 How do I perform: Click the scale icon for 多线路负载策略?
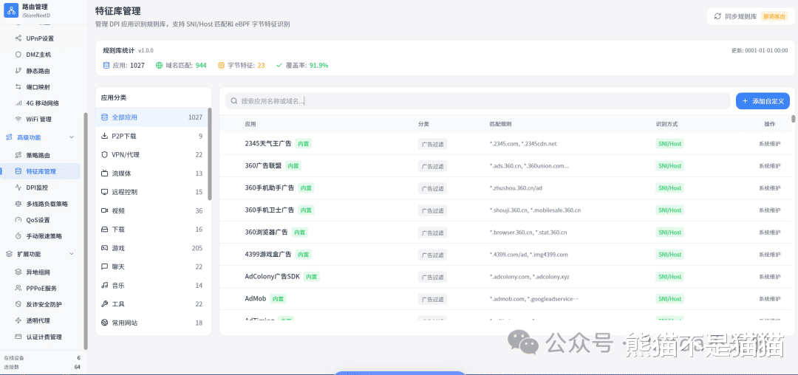click(18, 204)
